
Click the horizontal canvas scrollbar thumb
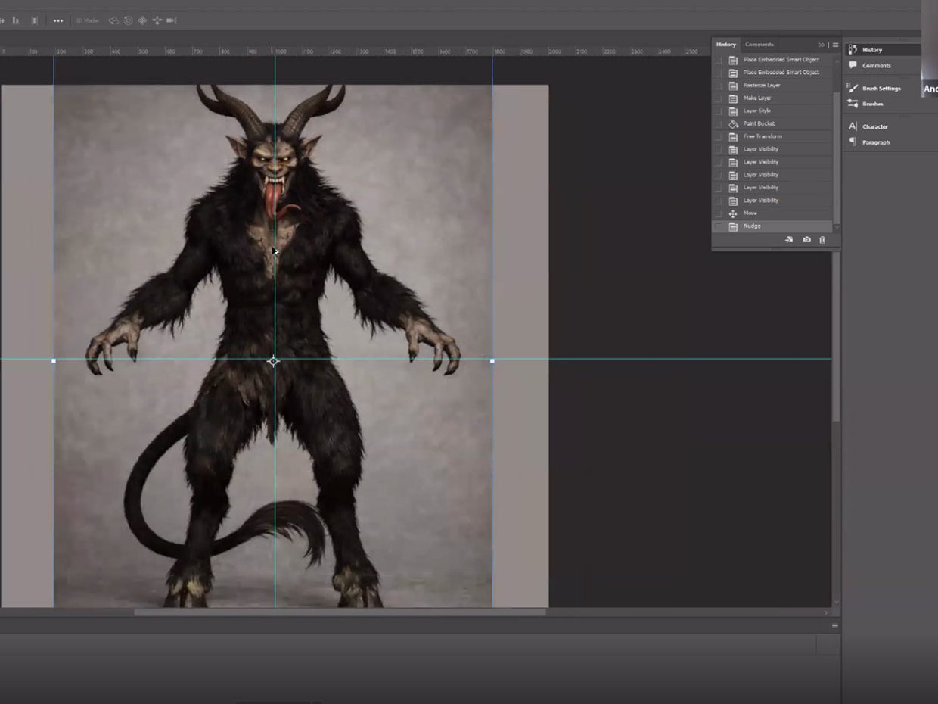click(340, 612)
